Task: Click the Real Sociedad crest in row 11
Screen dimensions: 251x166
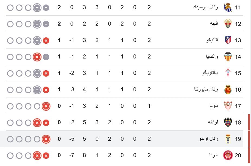Action: [x=228, y=7]
